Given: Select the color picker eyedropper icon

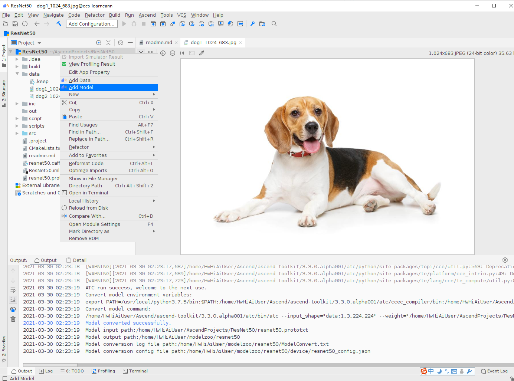Looking at the screenshot, I should [x=202, y=53].
